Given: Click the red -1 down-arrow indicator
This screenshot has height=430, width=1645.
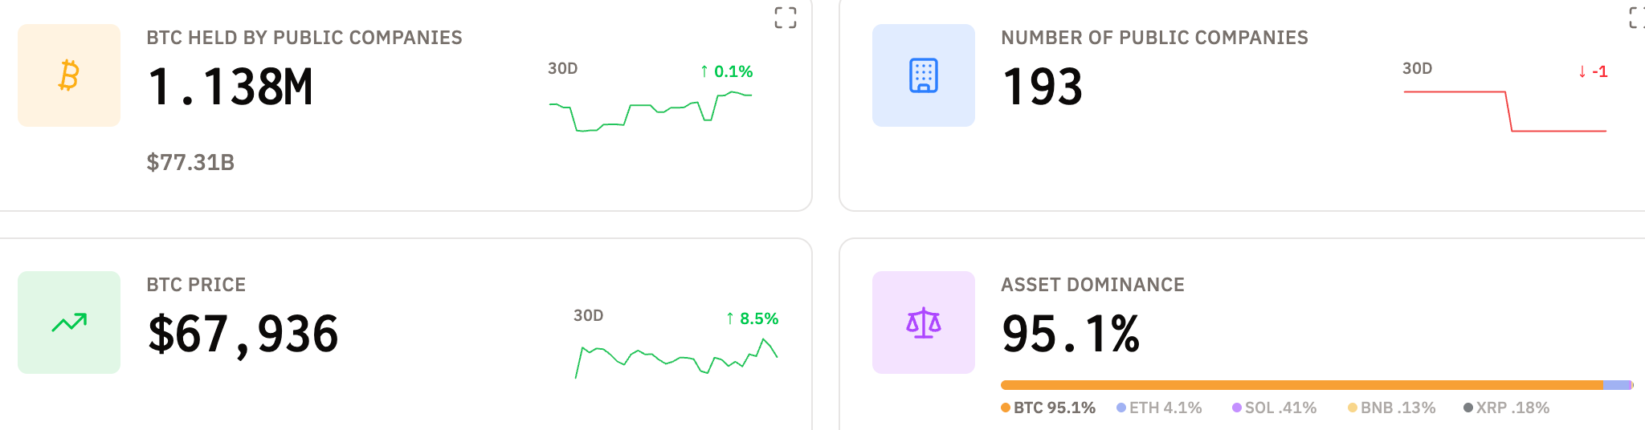Looking at the screenshot, I should point(1593,71).
